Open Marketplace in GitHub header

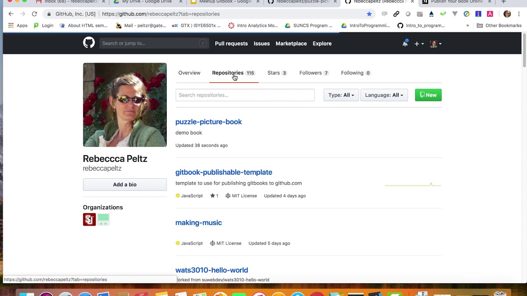point(291,44)
